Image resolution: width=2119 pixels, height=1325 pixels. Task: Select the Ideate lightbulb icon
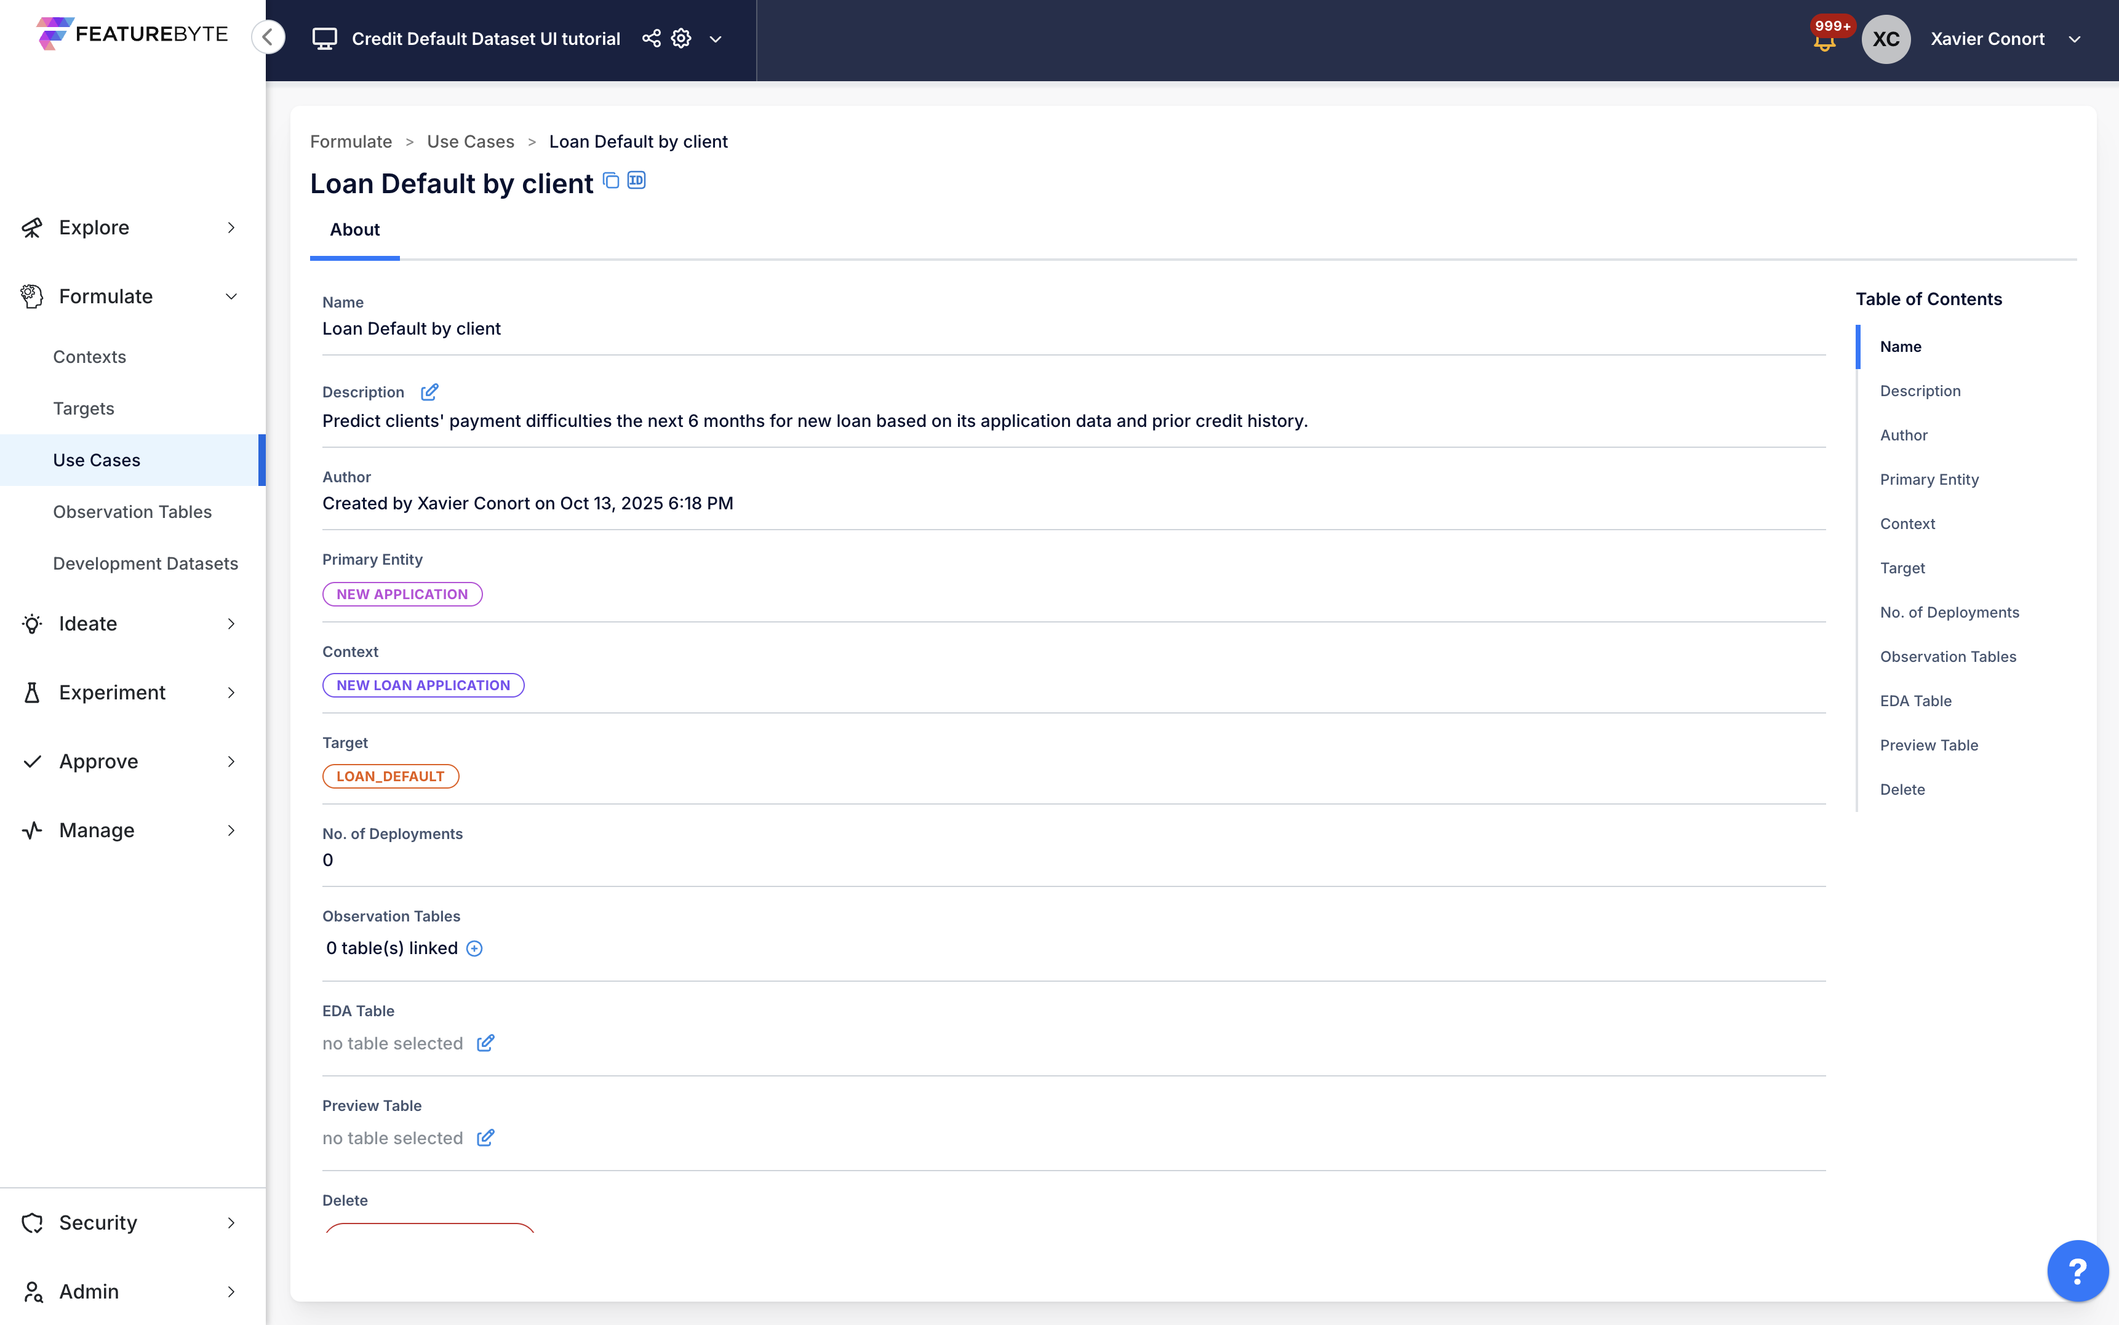[33, 623]
